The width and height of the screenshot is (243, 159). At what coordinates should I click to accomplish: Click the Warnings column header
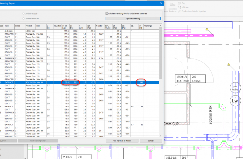(149, 26)
